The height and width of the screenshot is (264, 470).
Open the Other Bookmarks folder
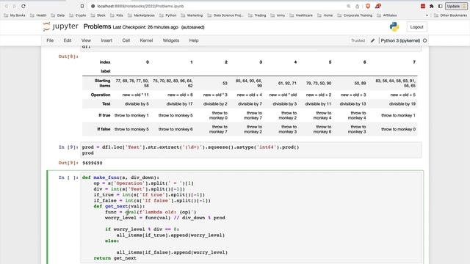coord(450,15)
